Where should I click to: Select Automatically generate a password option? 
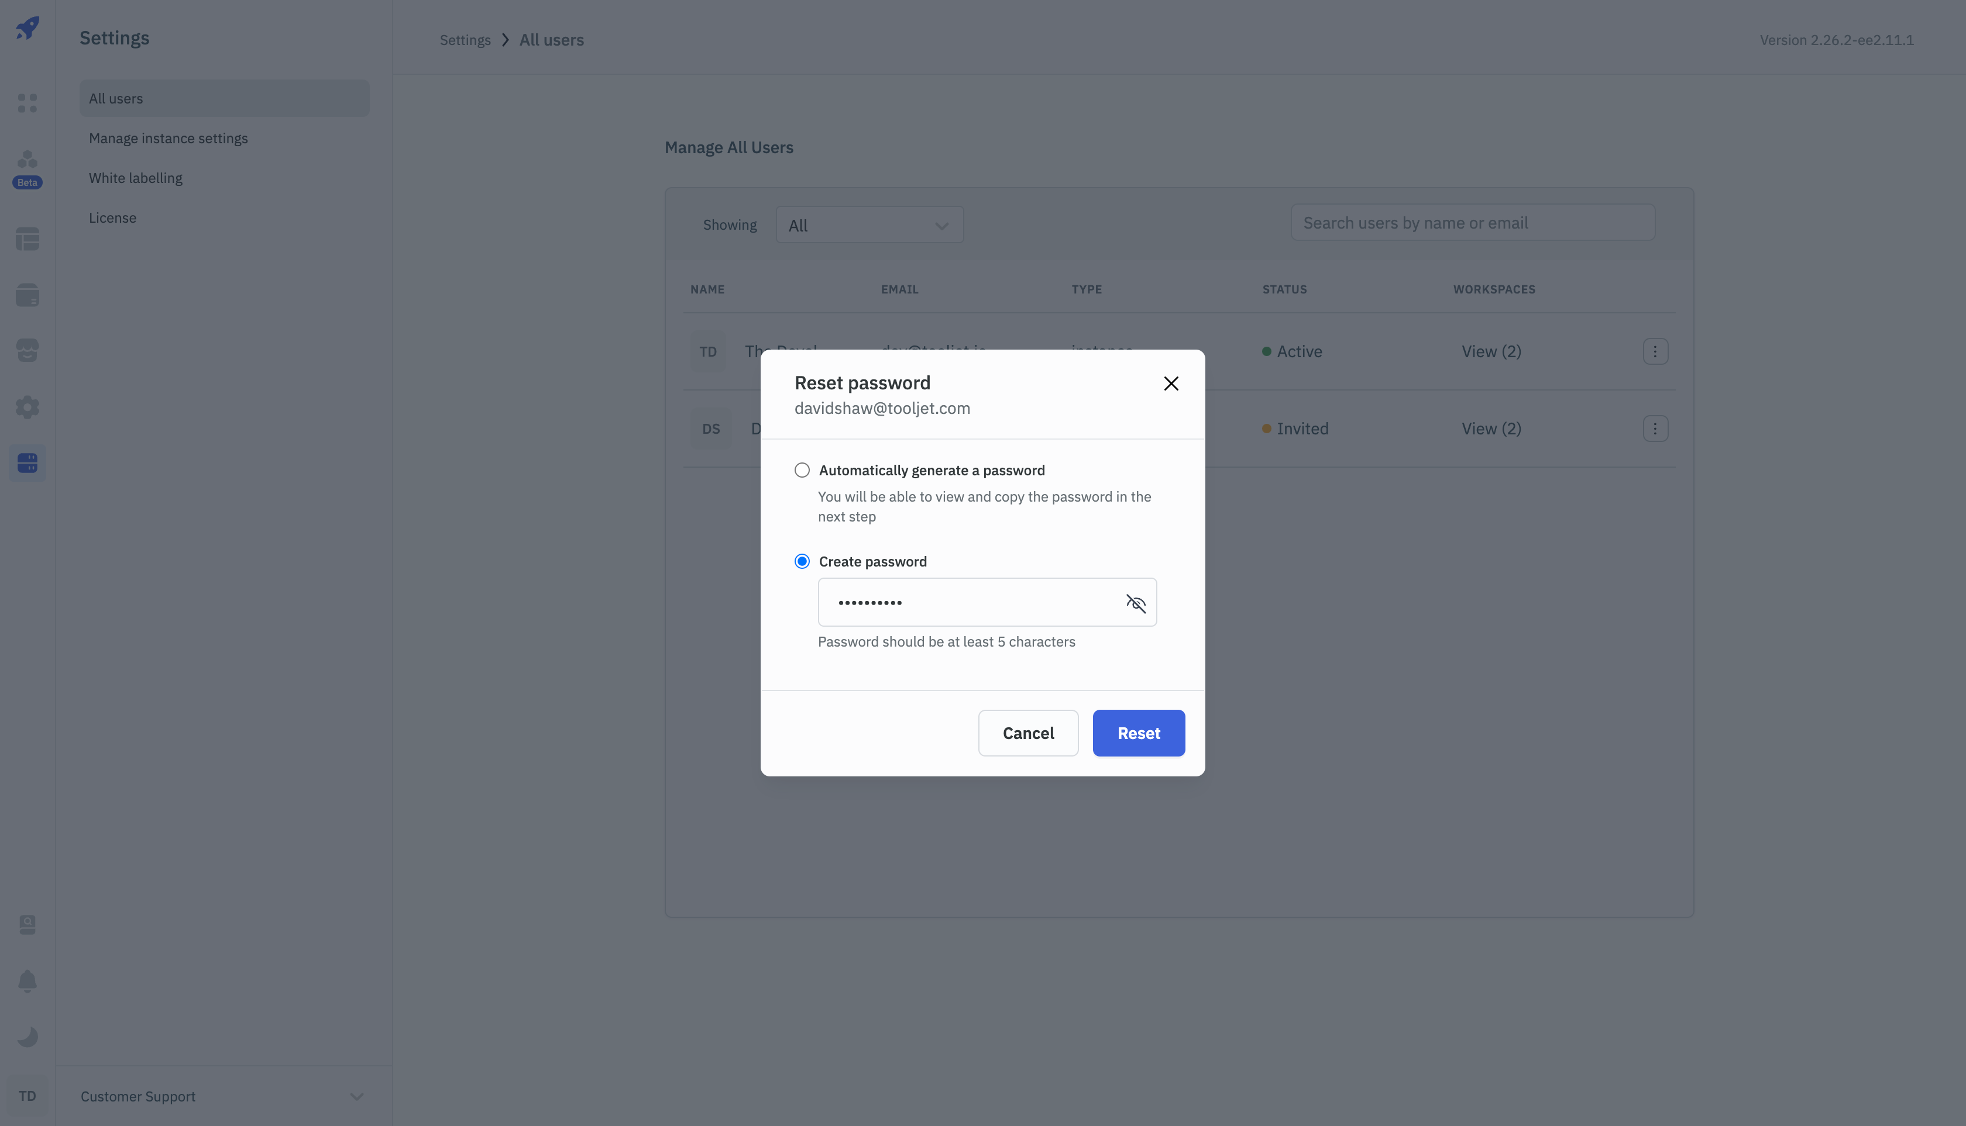[x=802, y=470]
